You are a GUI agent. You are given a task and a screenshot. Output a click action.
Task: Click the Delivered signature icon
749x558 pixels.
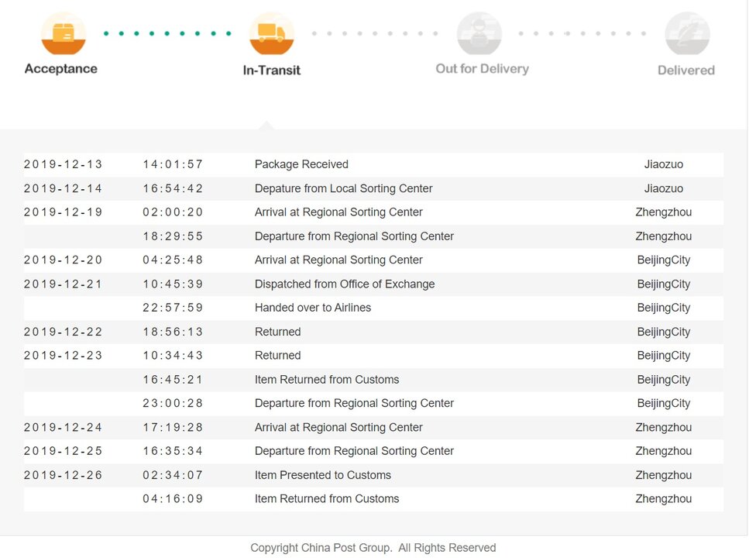(x=687, y=33)
